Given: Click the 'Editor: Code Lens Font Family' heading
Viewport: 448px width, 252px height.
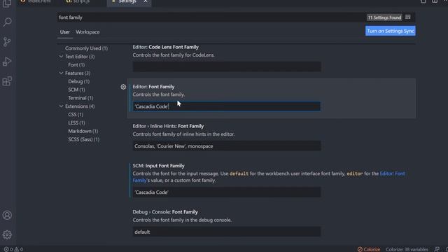Looking at the screenshot, I should tap(165, 47).
